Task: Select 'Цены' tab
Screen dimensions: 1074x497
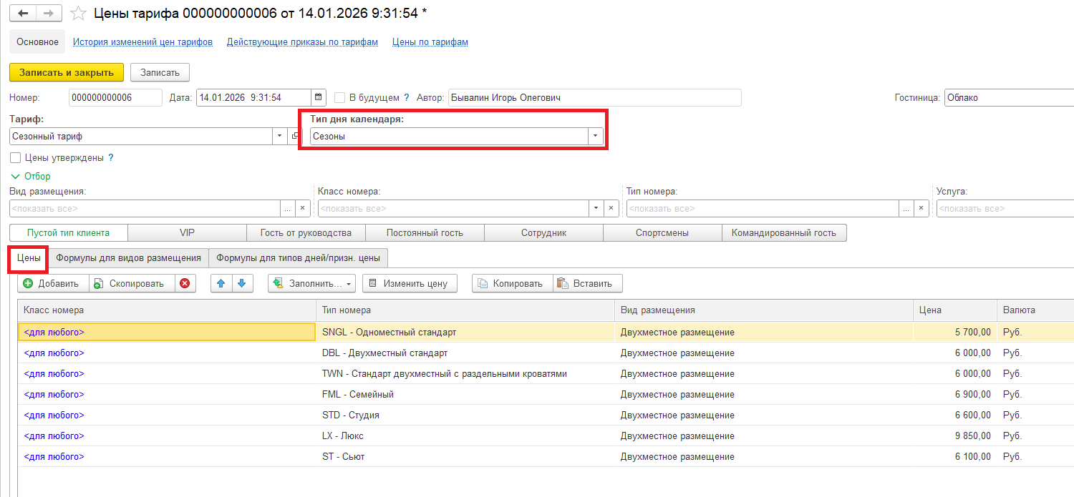Action: [29, 258]
